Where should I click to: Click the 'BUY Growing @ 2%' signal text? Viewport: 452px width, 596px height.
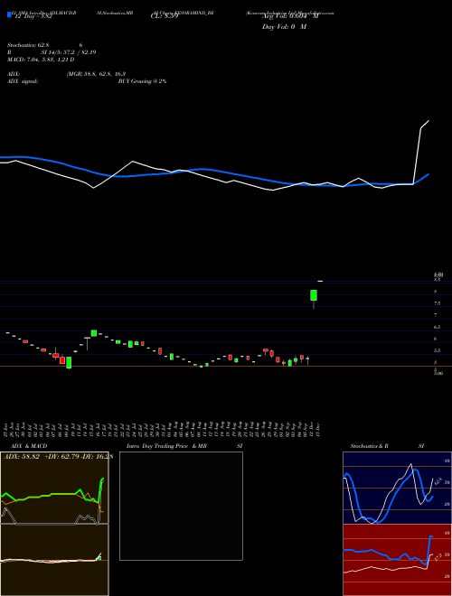click(142, 81)
